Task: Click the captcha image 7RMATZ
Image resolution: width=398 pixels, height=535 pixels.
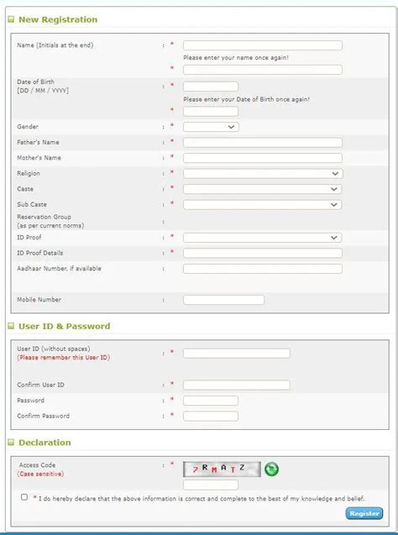Action: tap(222, 469)
